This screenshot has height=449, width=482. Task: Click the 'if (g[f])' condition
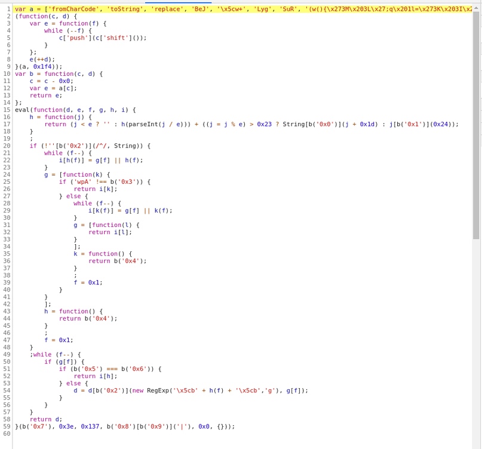[61, 362]
